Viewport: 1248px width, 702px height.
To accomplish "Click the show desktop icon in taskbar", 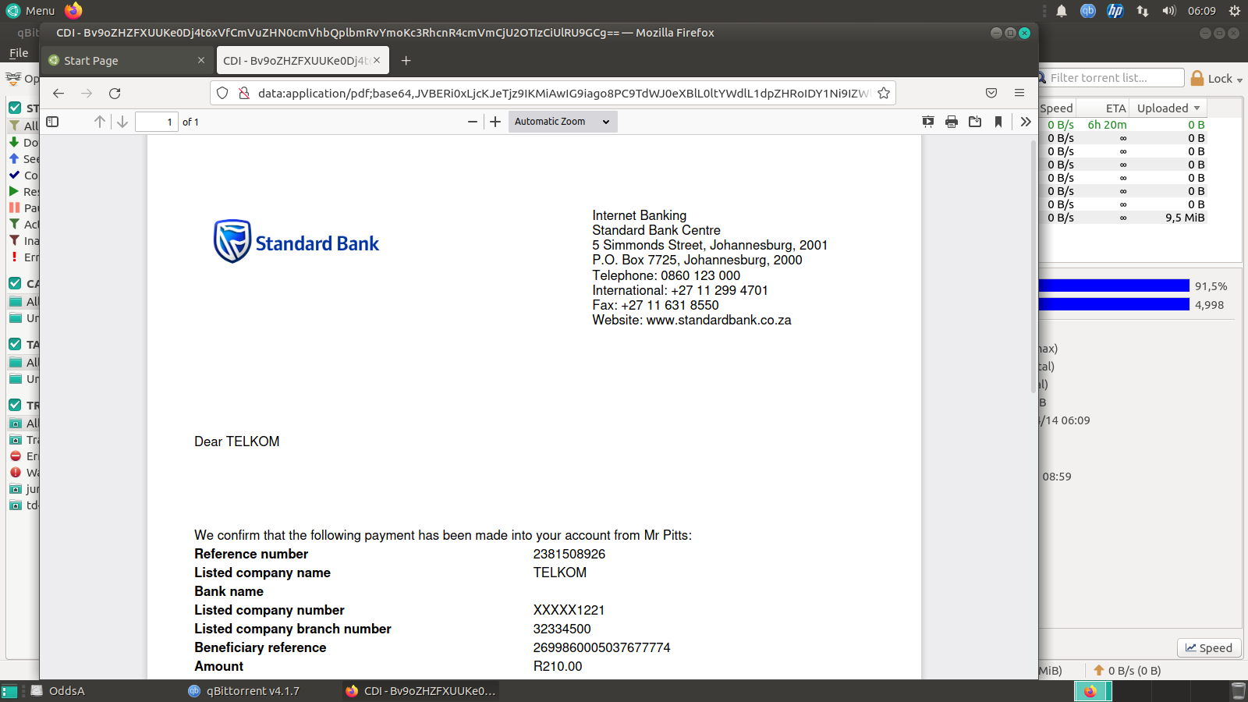I will pyautogui.click(x=9, y=691).
